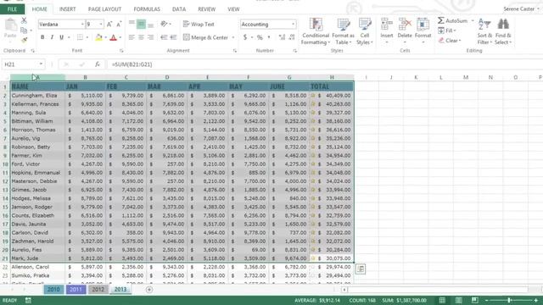Viewport: 543px width, 305px height.
Task: Align text left
Action: tap(132, 37)
